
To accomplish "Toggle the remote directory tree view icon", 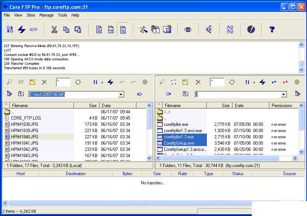I will point(297,94).
